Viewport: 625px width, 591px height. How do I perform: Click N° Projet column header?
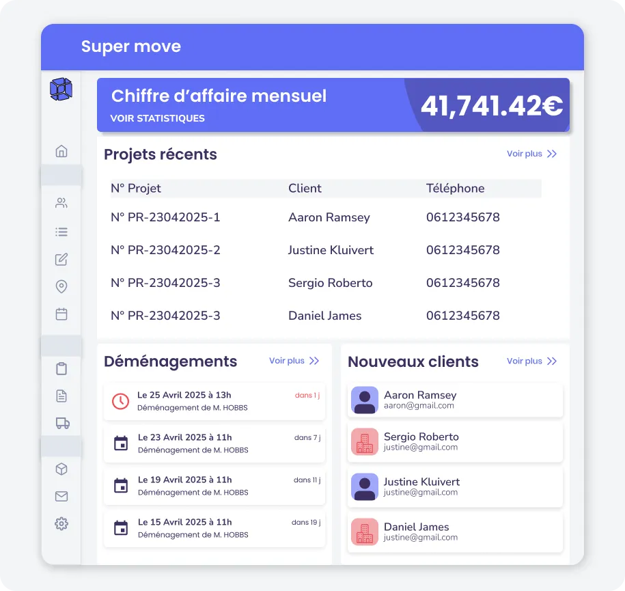click(136, 188)
